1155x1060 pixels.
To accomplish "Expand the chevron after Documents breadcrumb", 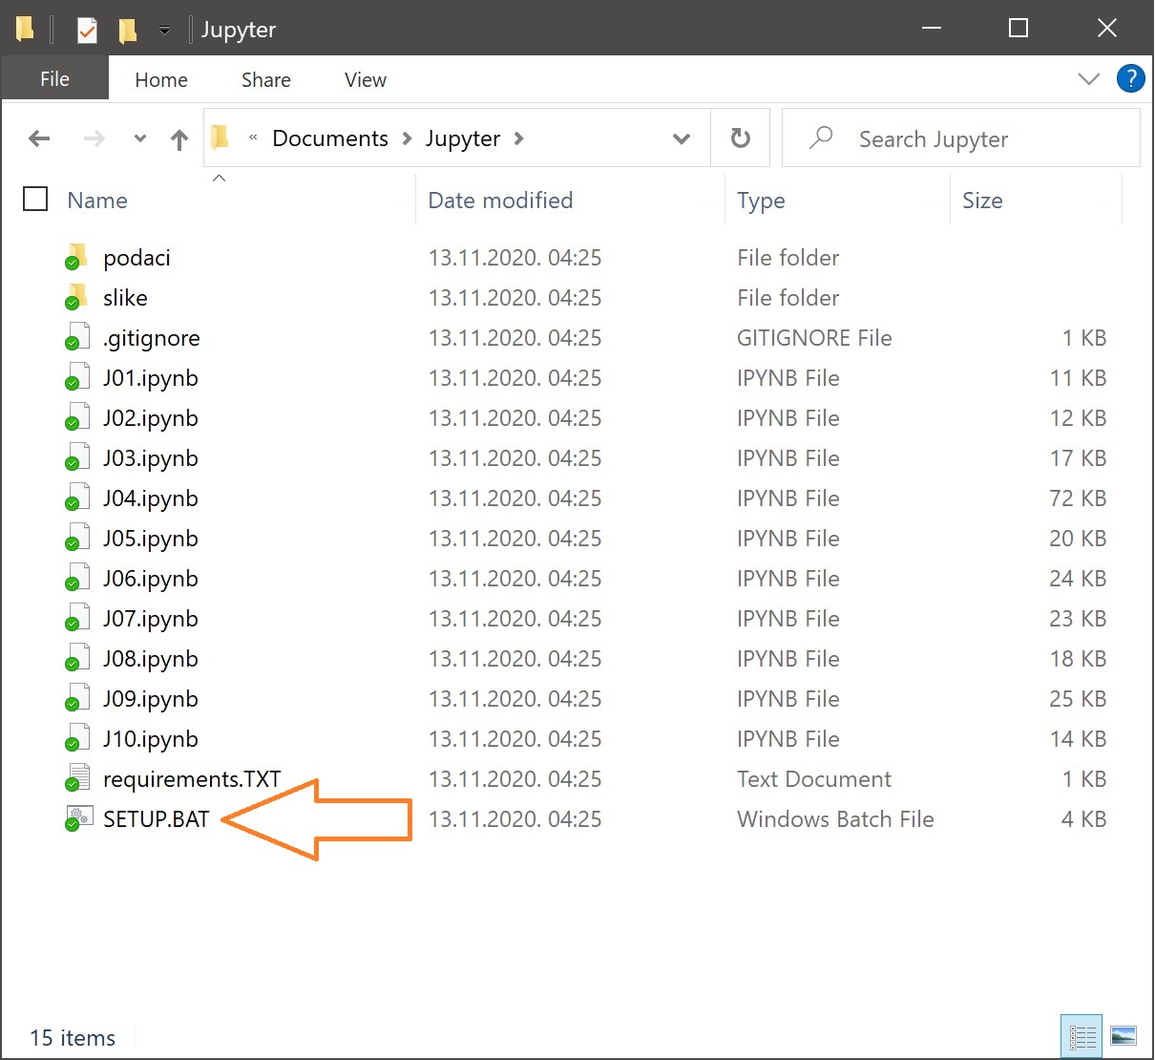I will pos(407,138).
